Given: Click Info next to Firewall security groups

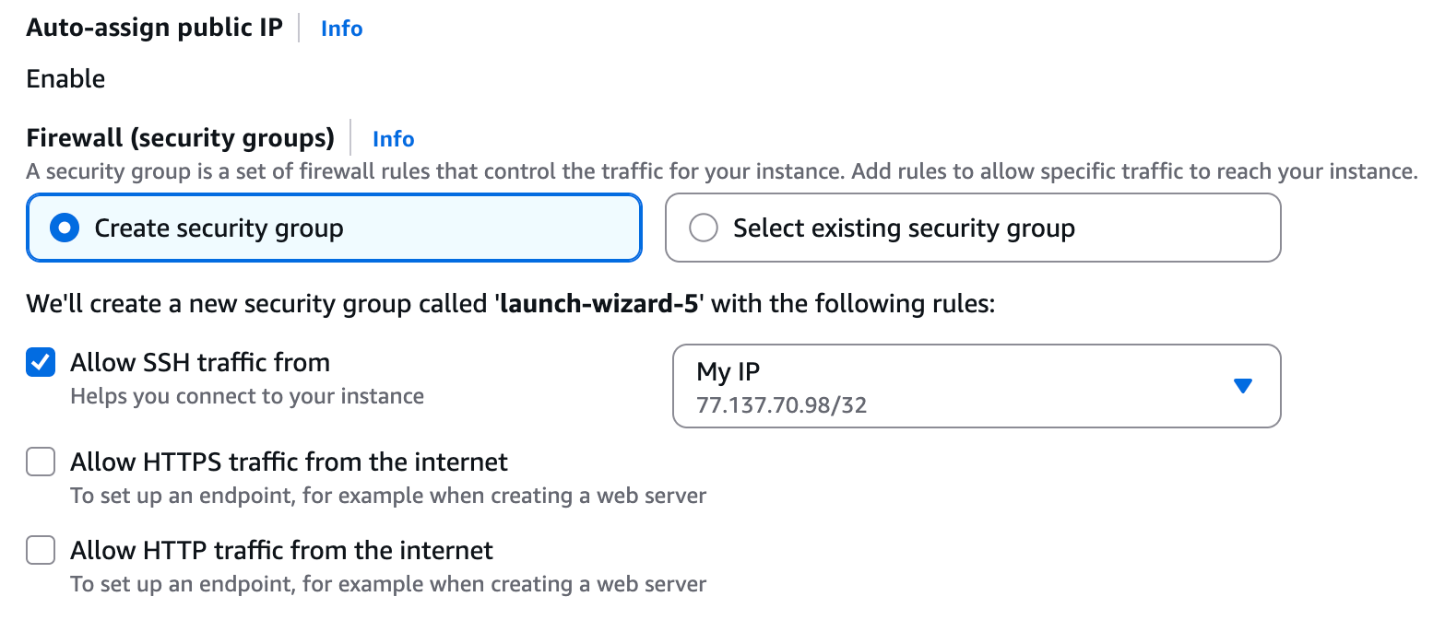Looking at the screenshot, I should tap(393, 138).
